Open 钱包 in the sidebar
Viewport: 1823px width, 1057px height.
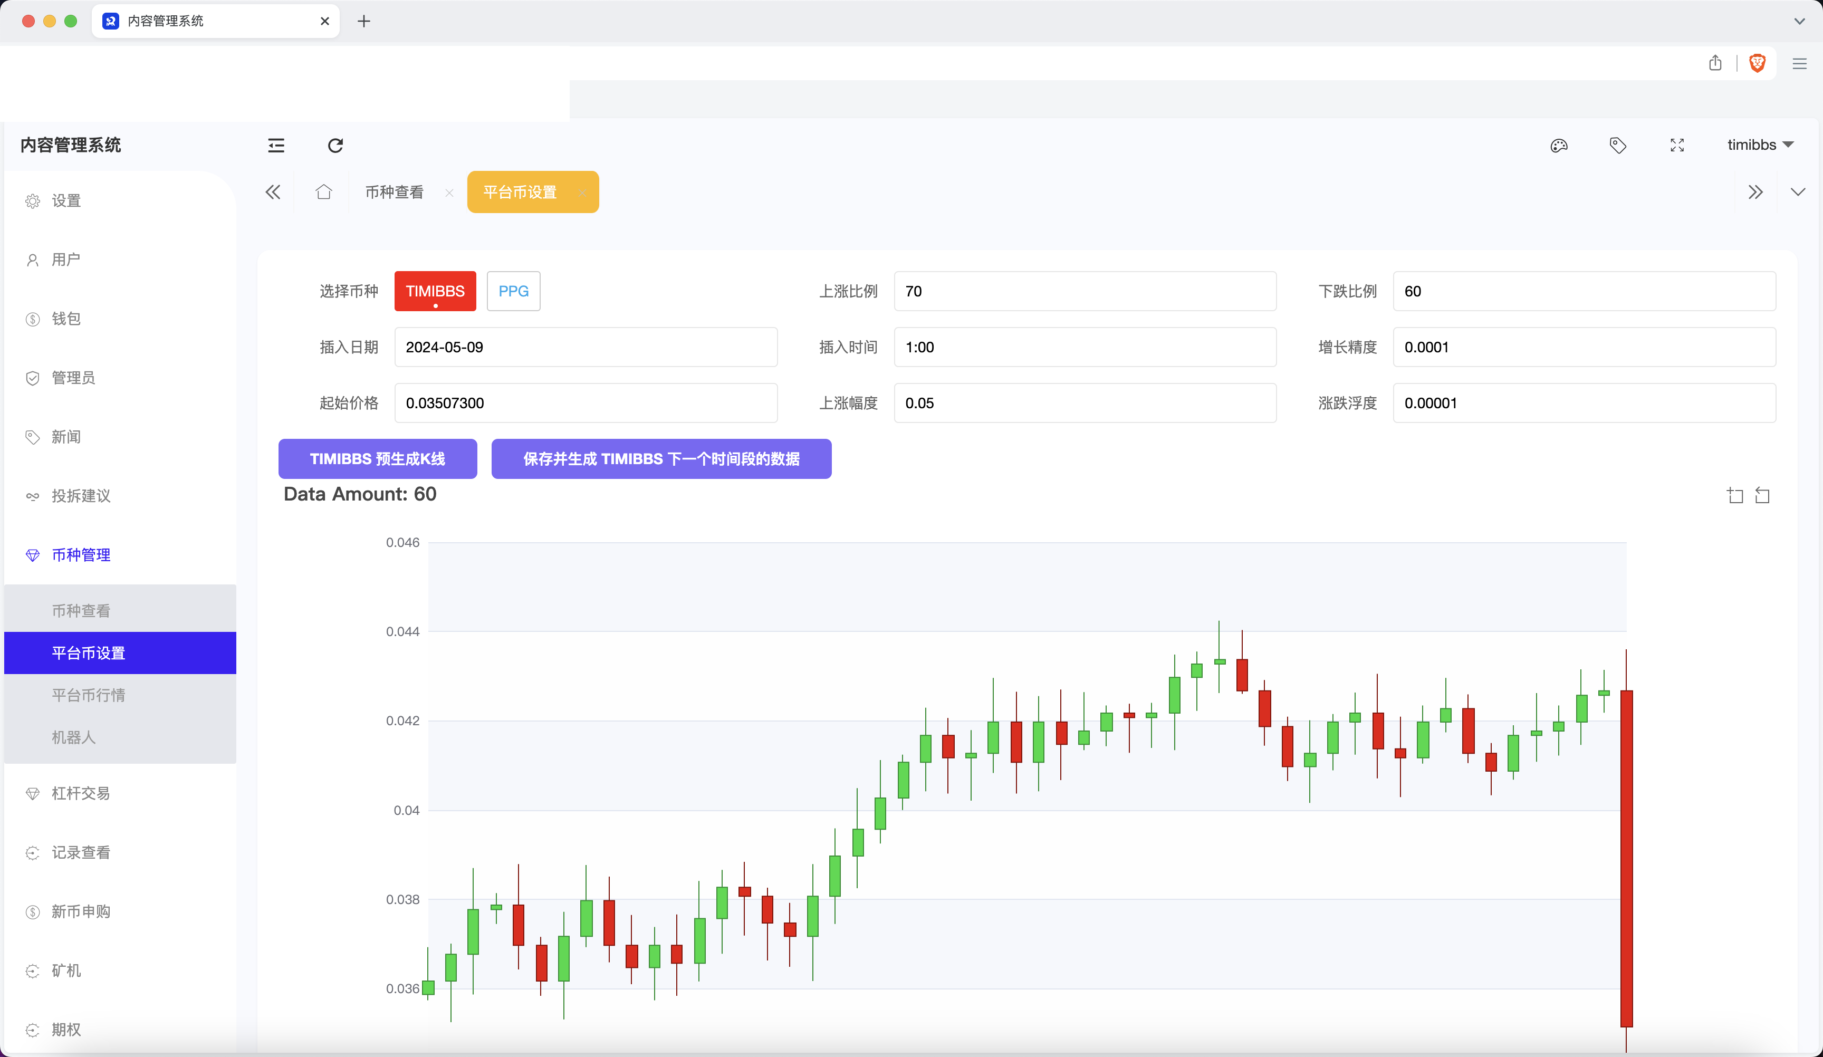point(120,319)
